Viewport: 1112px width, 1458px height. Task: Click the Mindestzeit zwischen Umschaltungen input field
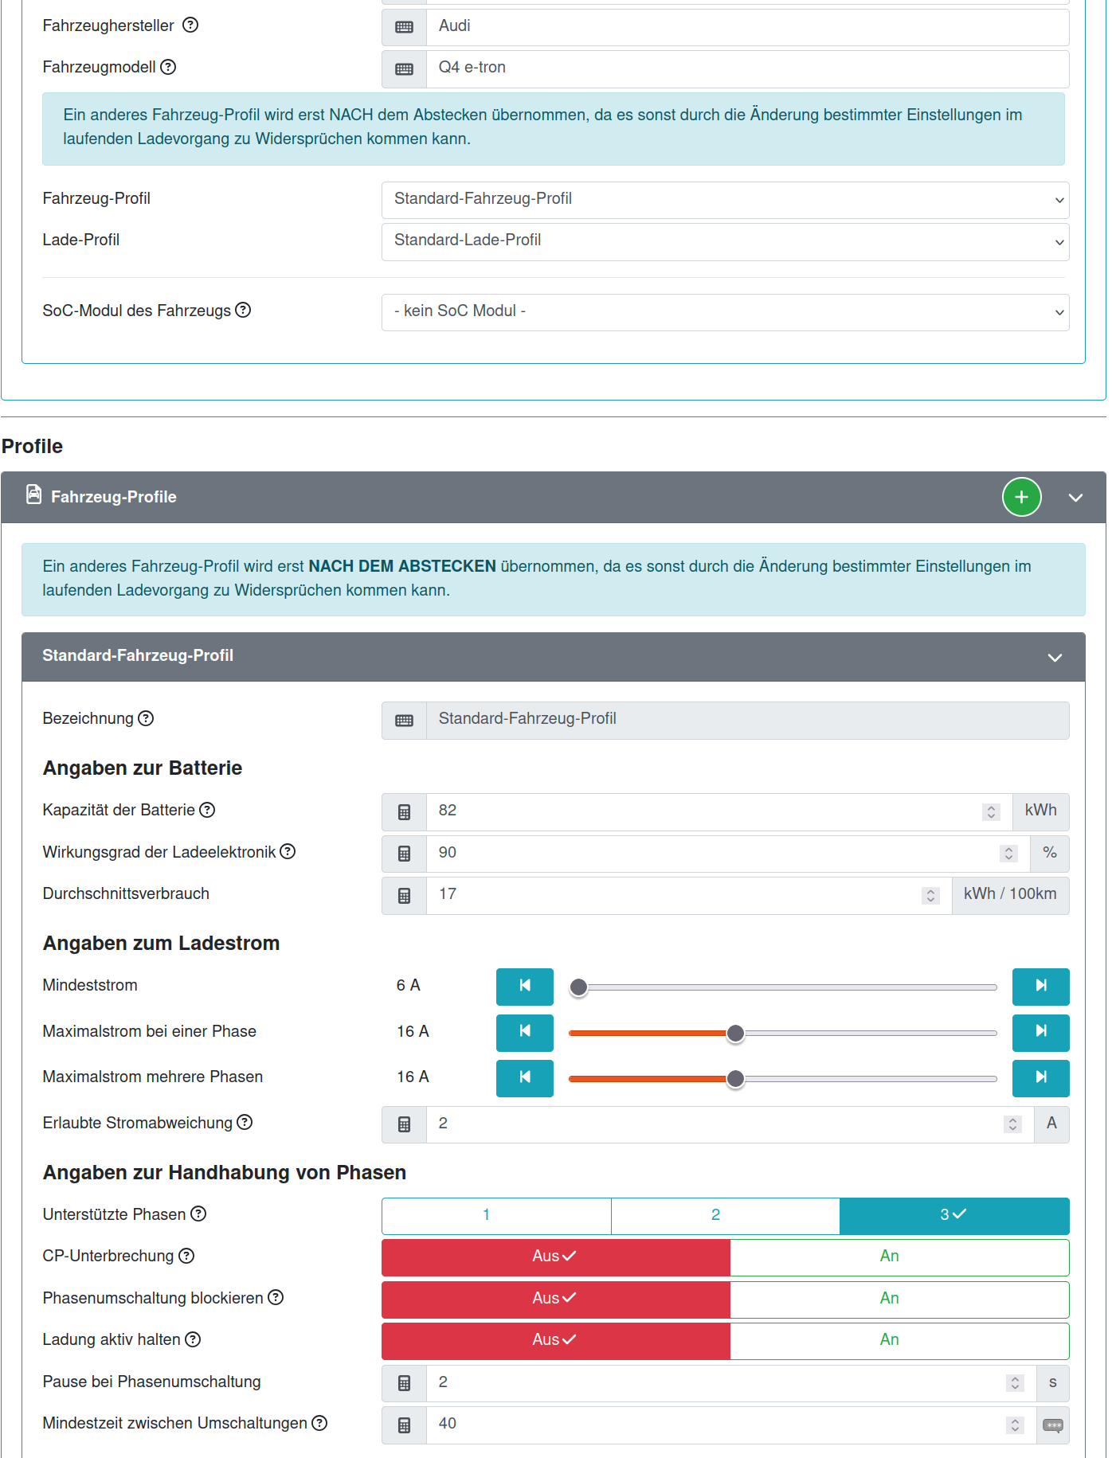pyautogui.click(x=731, y=1425)
